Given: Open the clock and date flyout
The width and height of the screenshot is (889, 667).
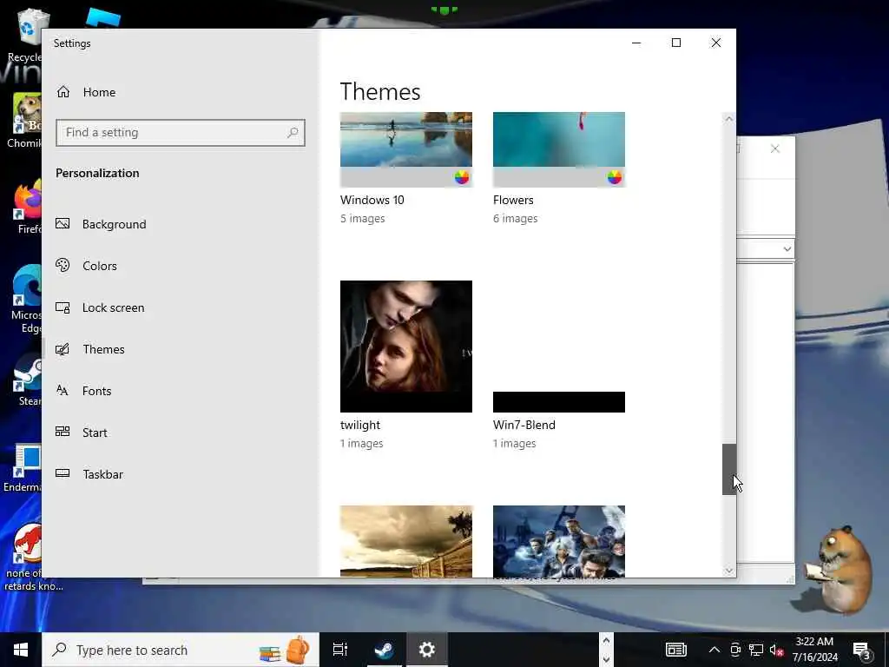Looking at the screenshot, I should click(814, 650).
